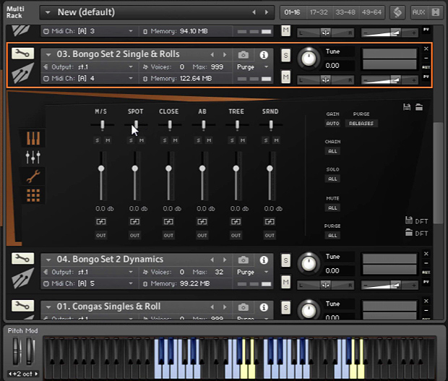This screenshot has height=381, width=448.
Task: Click the SPOT channel pan slider
Action: coord(137,124)
